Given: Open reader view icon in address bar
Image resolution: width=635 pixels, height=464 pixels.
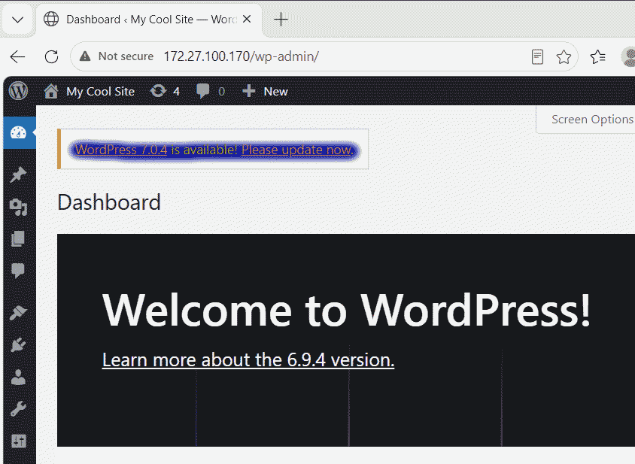Looking at the screenshot, I should tap(537, 56).
